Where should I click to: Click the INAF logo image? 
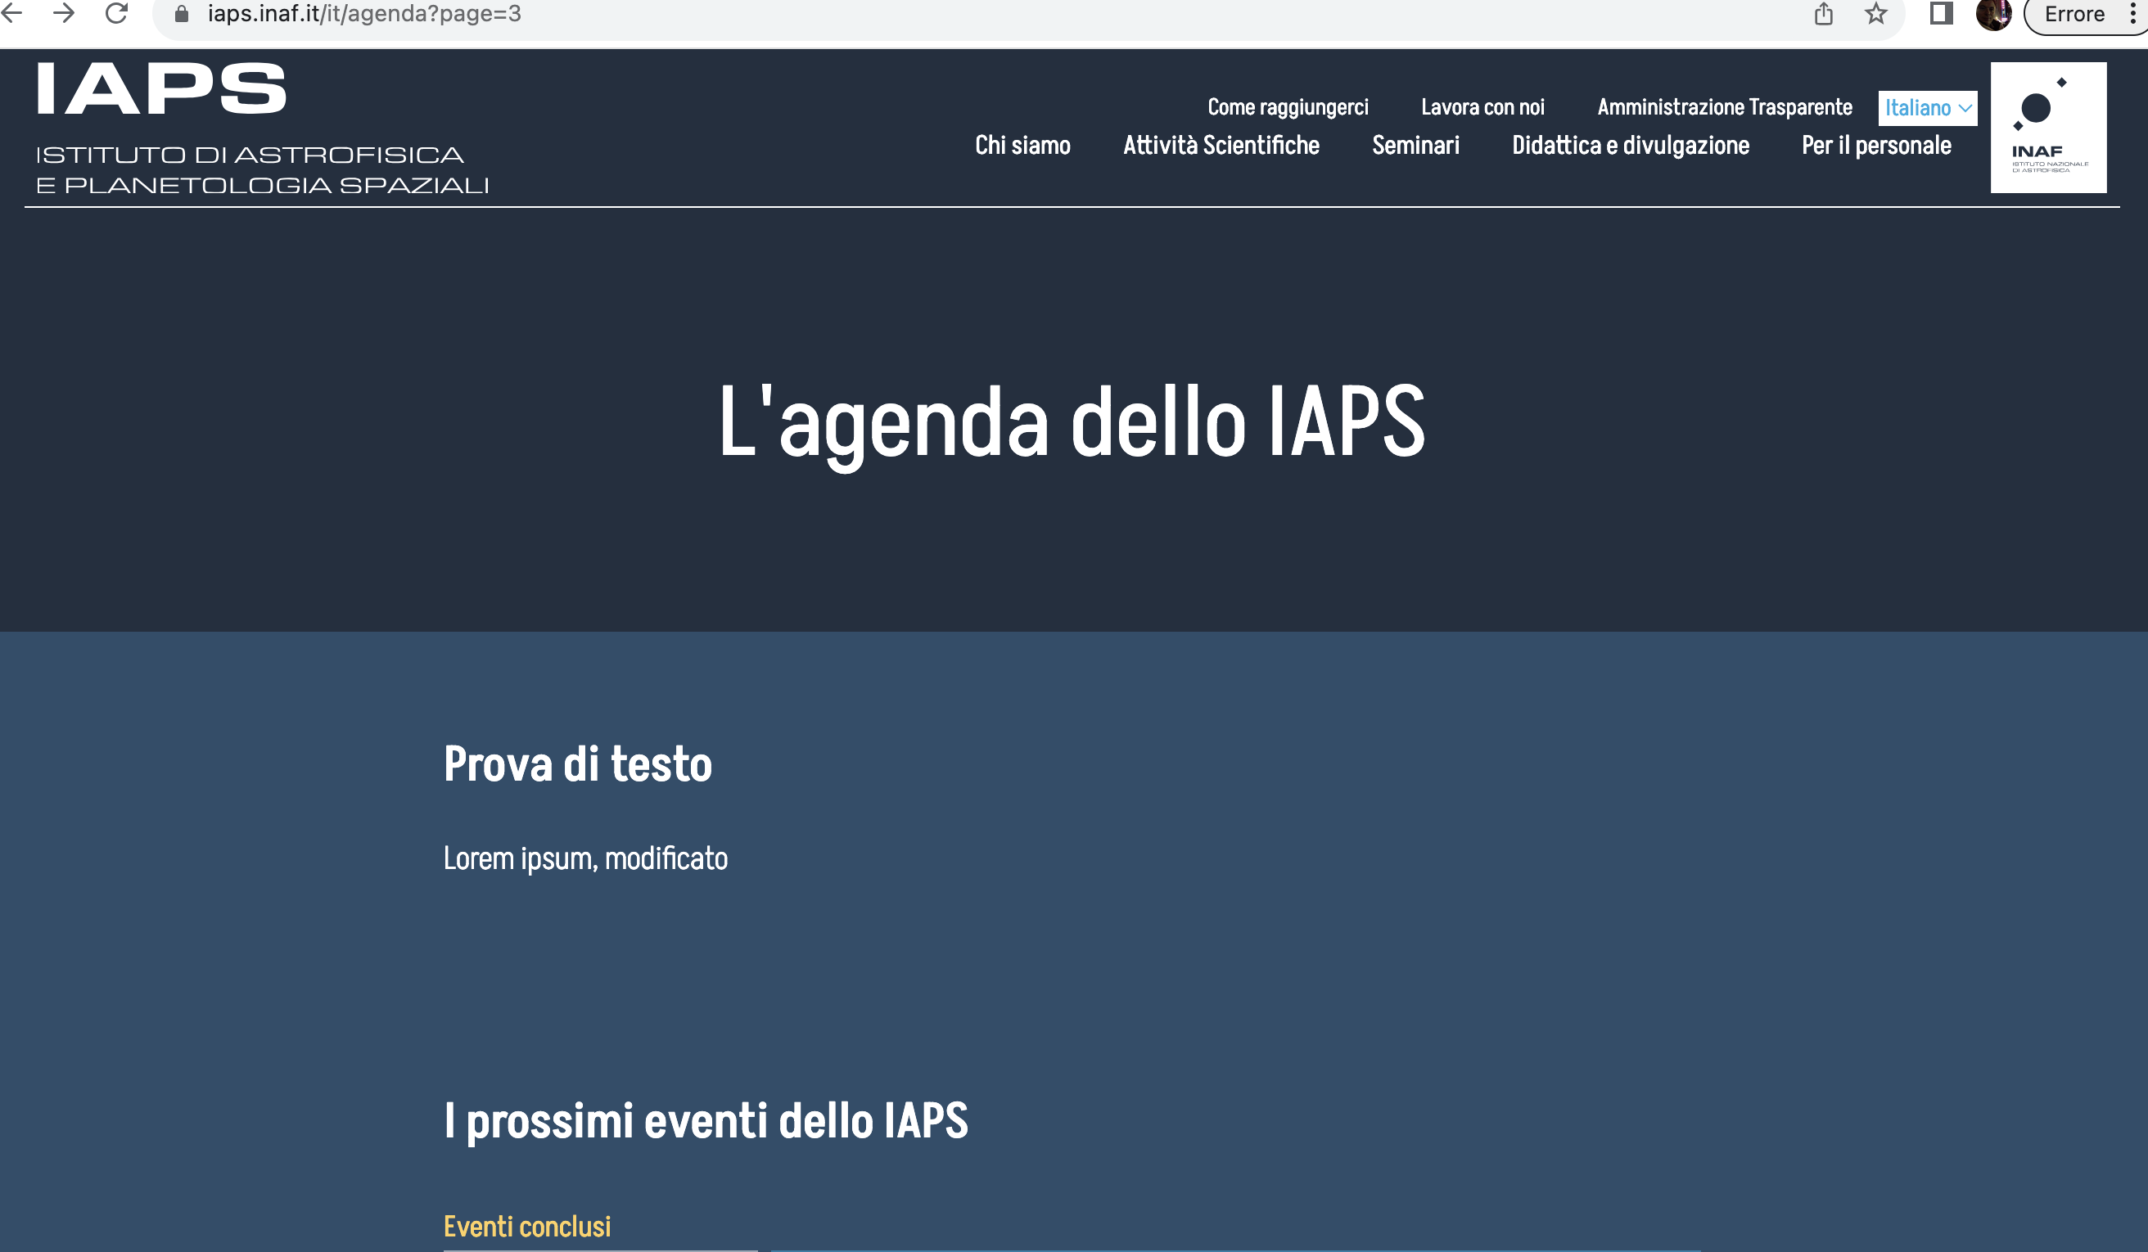click(2047, 127)
